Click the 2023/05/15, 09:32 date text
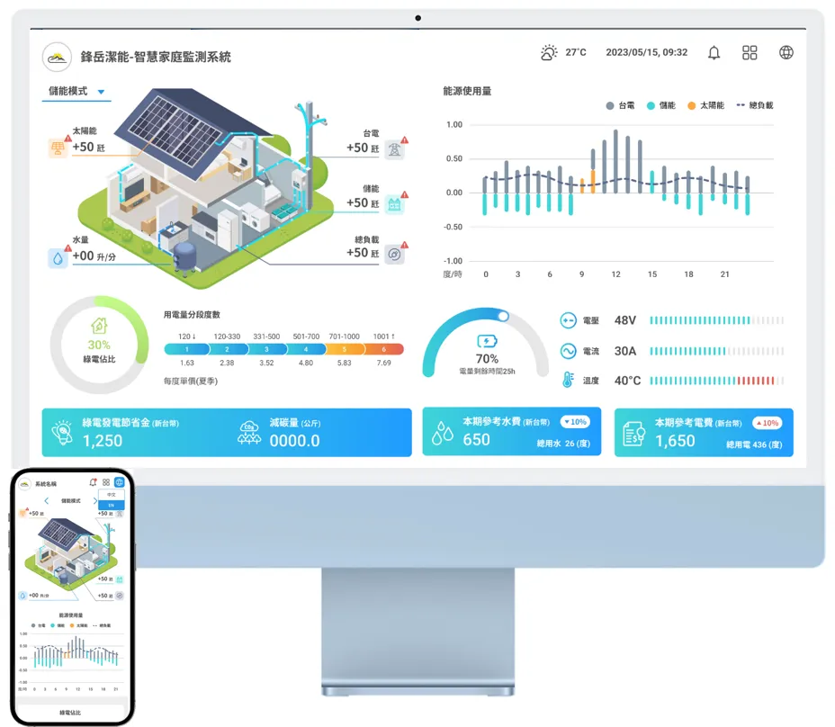Image resolution: width=835 pixels, height=727 pixels. coord(646,52)
